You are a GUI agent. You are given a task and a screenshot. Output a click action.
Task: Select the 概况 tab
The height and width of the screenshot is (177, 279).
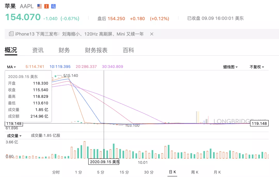pos(11,50)
